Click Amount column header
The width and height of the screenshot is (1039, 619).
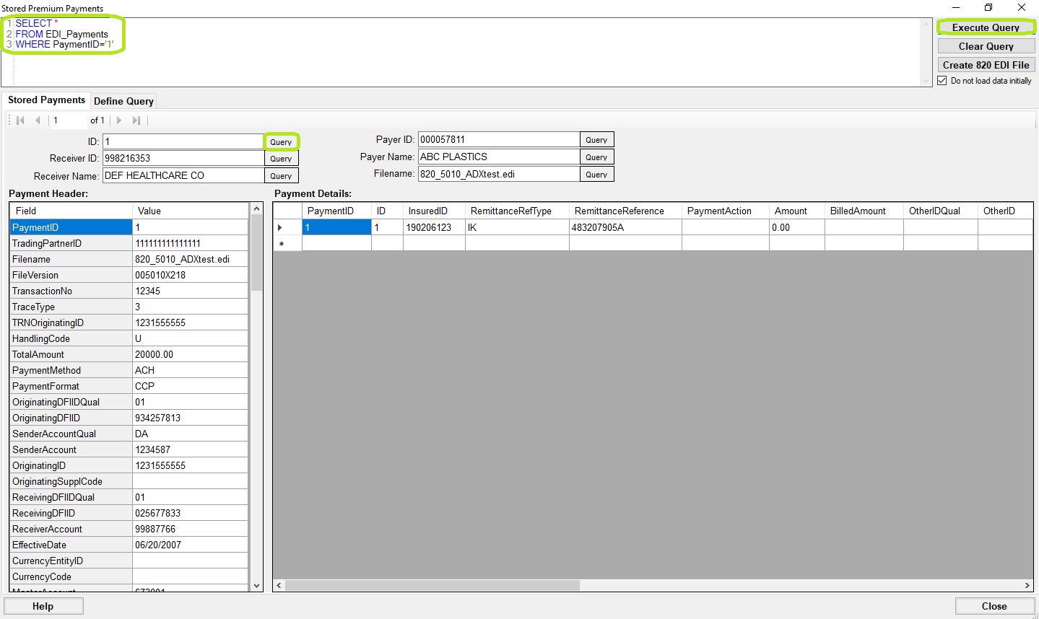796,211
